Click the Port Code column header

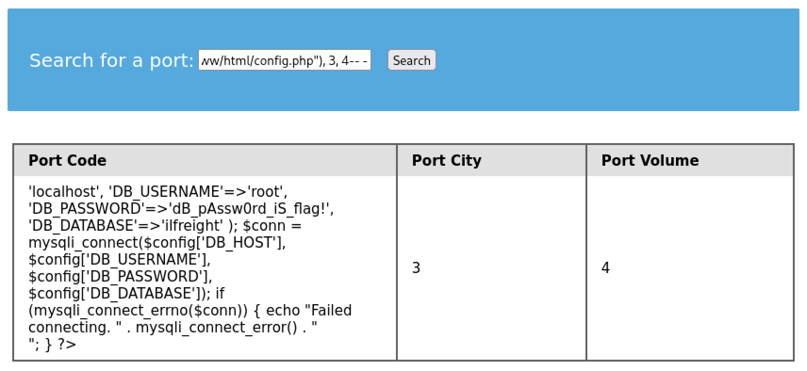[x=67, y=161]
